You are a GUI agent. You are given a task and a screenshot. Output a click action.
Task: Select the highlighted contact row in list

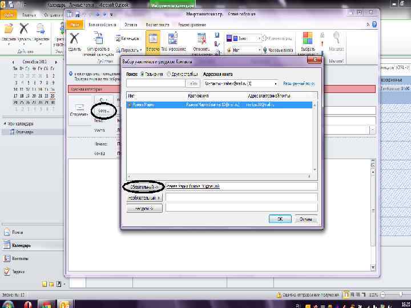click(219, 104)
